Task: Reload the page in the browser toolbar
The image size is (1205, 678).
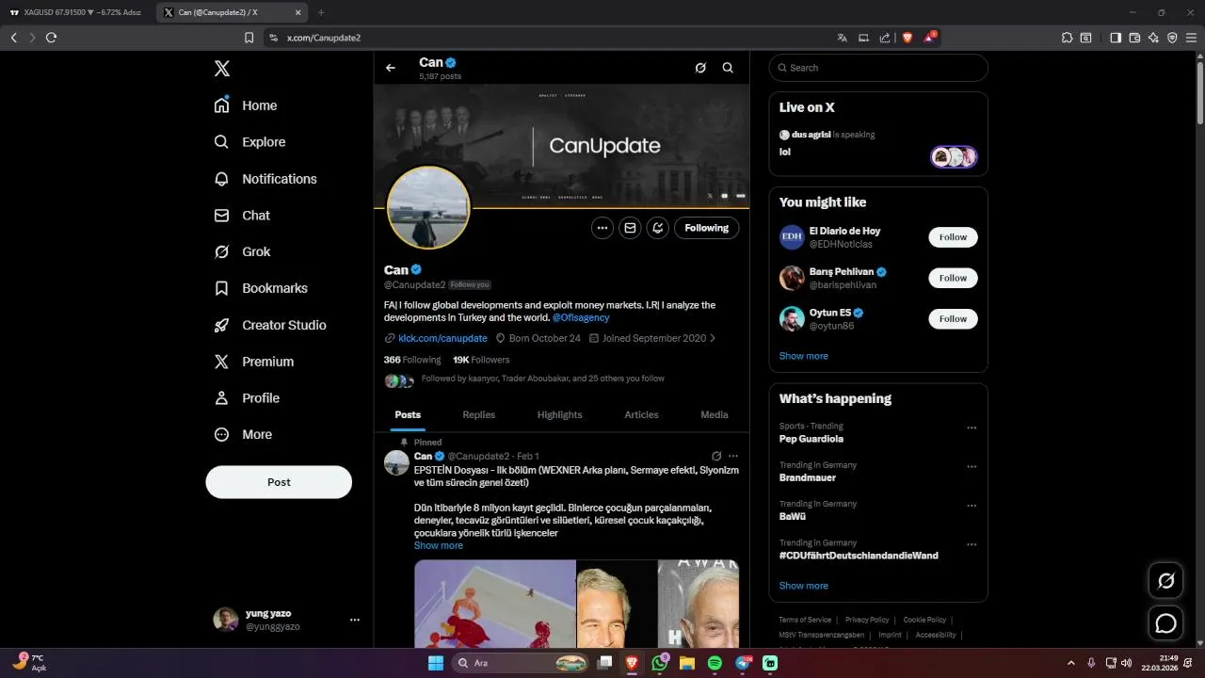Action: click(51, 38)
